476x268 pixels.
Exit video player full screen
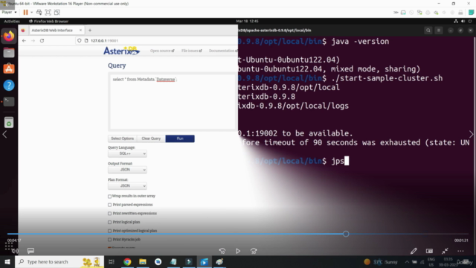445,251
